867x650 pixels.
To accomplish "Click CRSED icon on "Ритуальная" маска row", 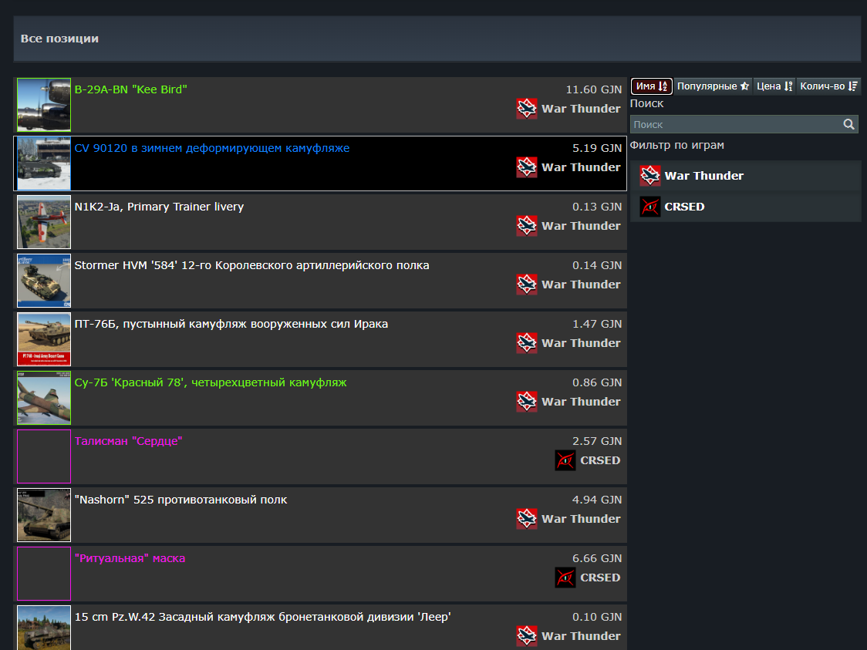I will (x=565, y=577).
